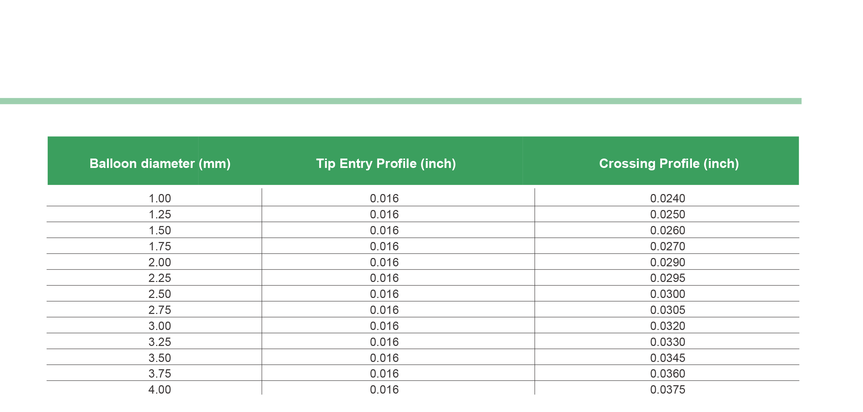Screen dimensions: 863x412
Task: Click the 0.0260 crossing profile cell
Action: (x=668, y=231)
